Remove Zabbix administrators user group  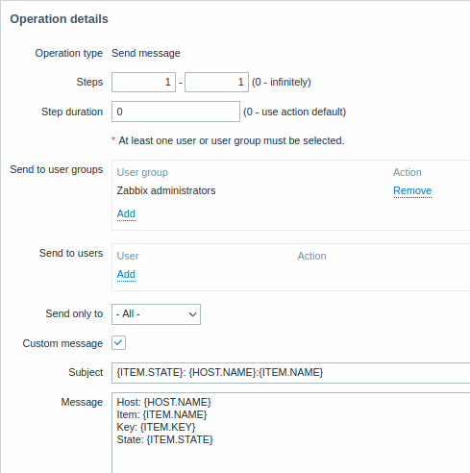click(x=412, y=190)
